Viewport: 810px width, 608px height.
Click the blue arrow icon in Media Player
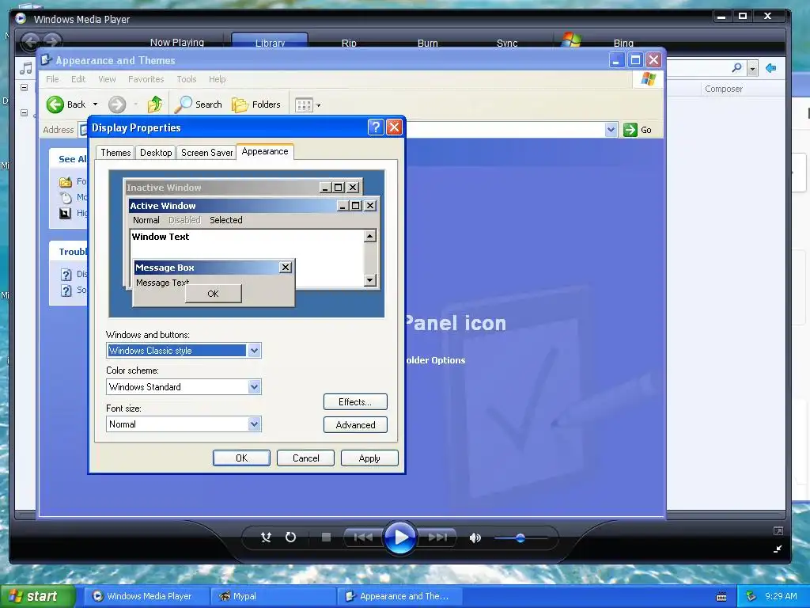[770, 68]
